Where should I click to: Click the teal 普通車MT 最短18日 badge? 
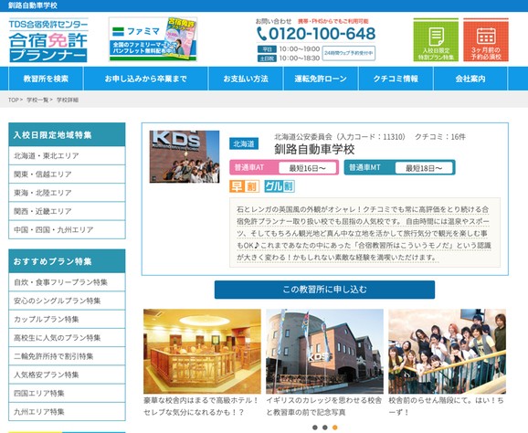click(x=400, y=167)
